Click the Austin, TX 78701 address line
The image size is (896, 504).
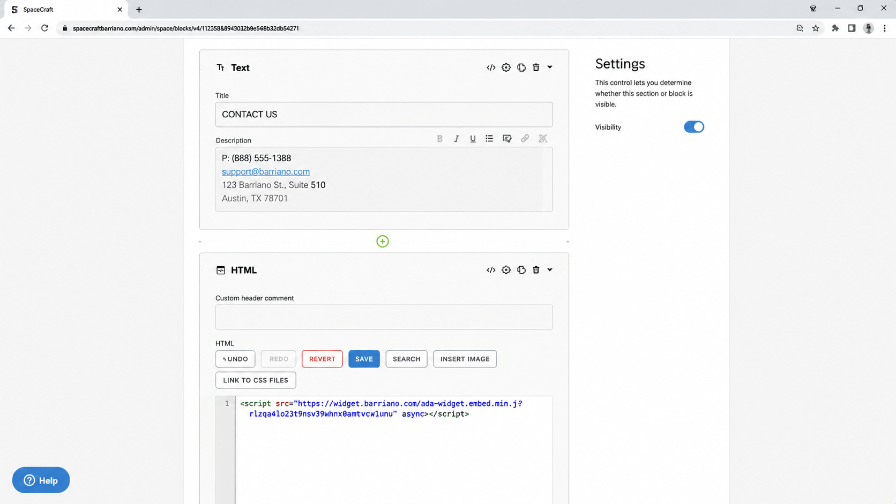pos(255,198)
